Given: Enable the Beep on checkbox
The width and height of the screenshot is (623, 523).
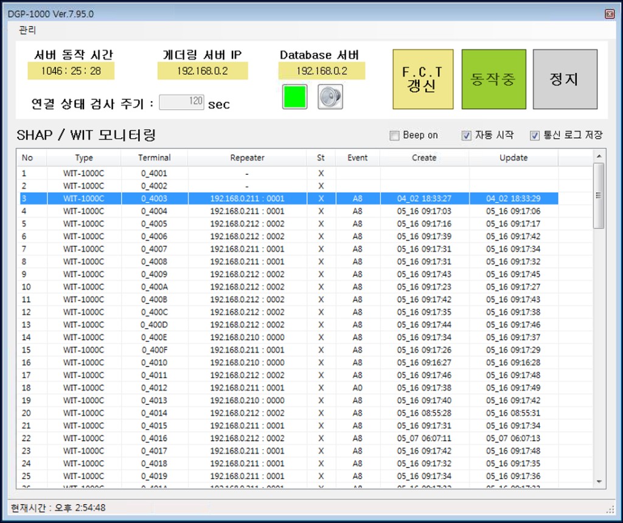Looking at the screenshot, I should click(x=394, y=136).
